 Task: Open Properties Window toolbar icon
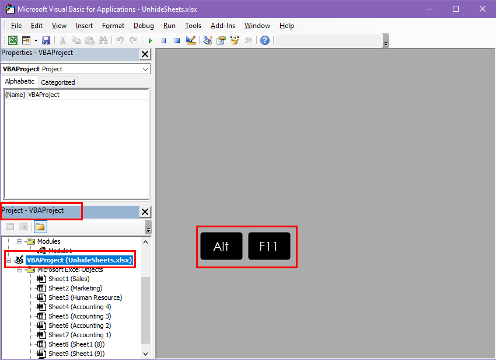click(x=221, y=40)
